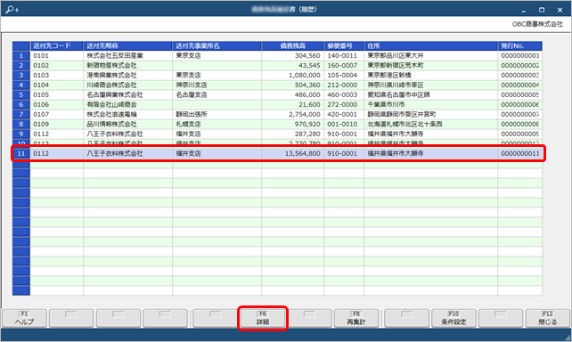Click postal code 212-0000
572x342 pixels.
[344, 85]
